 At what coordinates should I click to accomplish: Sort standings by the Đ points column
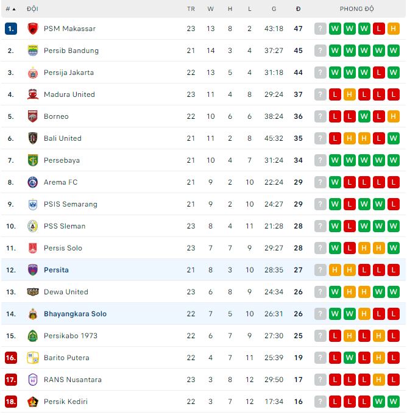[298, 9]
